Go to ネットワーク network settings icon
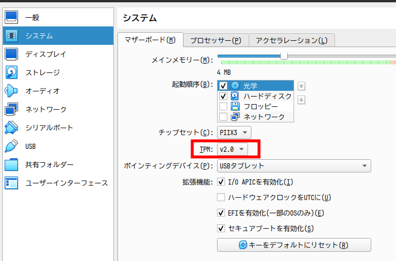396x261 pixels. (x=12, y=109)
